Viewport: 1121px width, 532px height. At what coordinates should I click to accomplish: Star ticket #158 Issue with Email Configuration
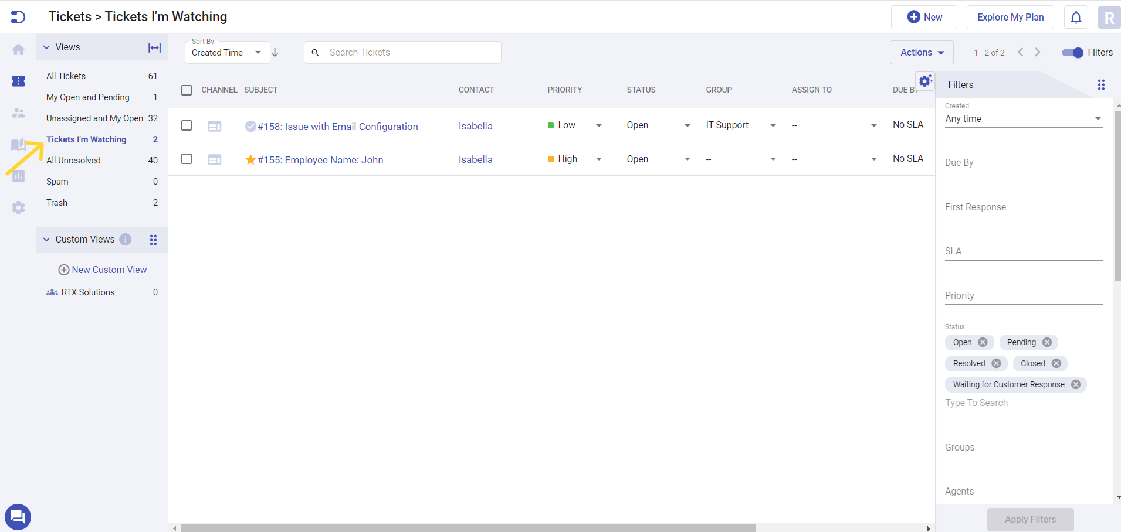(250, 125)
